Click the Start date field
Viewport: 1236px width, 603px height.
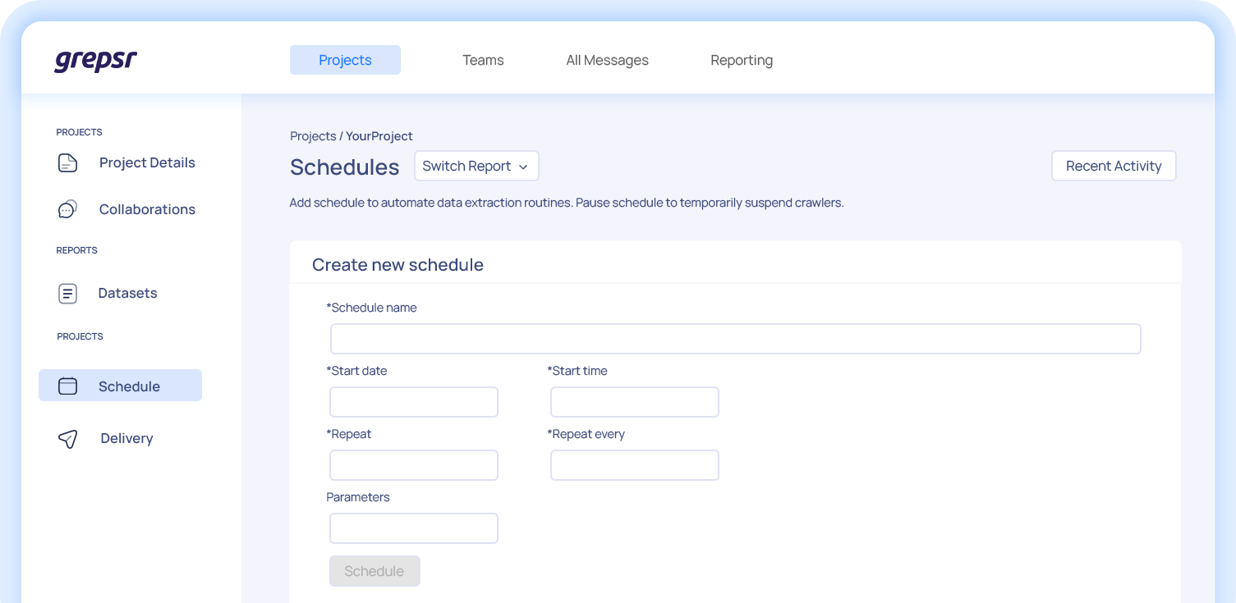pos(414,402)
